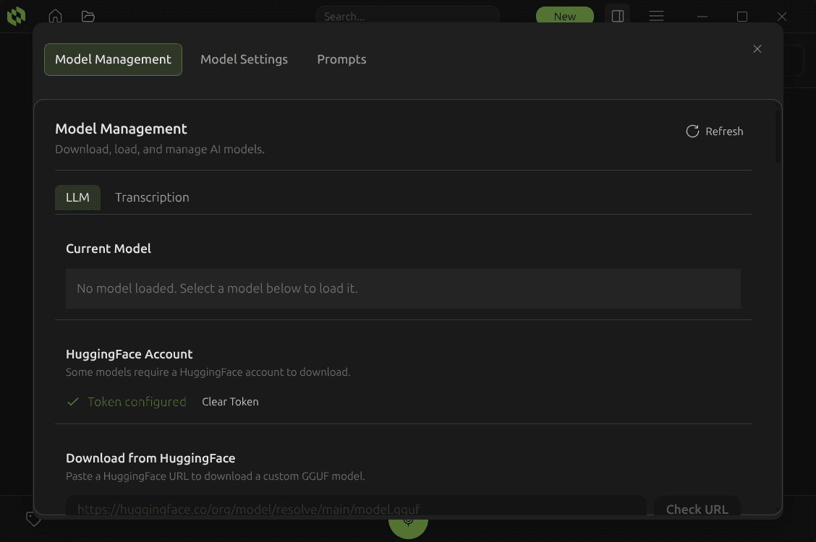Switch to the Prompts tab
Screen dimensions: 816x542
(x=341, y=59)
